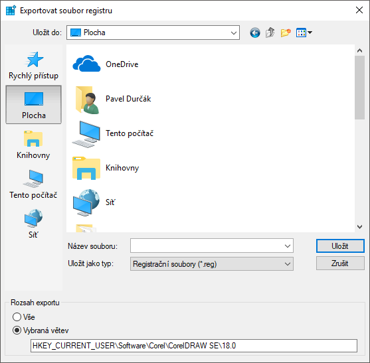Image resolution: width=370 pixels, height=363 pixels.
Task: Open the view menu icon
Action: (x=304, y=33)
